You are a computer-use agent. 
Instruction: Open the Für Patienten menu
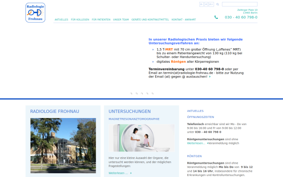point(101,19)
